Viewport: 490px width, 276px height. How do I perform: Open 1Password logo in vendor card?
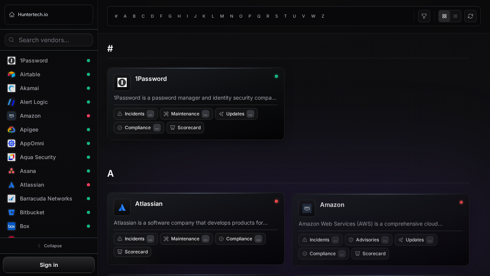(122, 82)
